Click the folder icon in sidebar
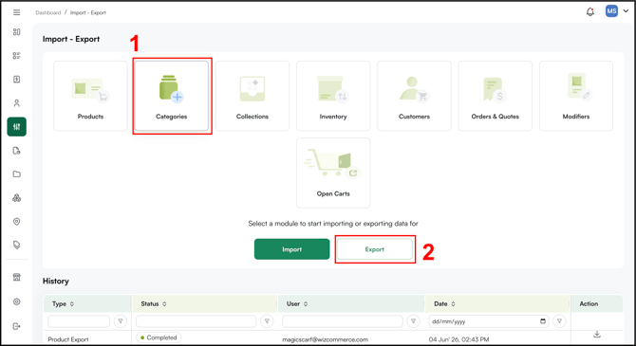Viewport: 636px width, 346px height. click(17, 174)
